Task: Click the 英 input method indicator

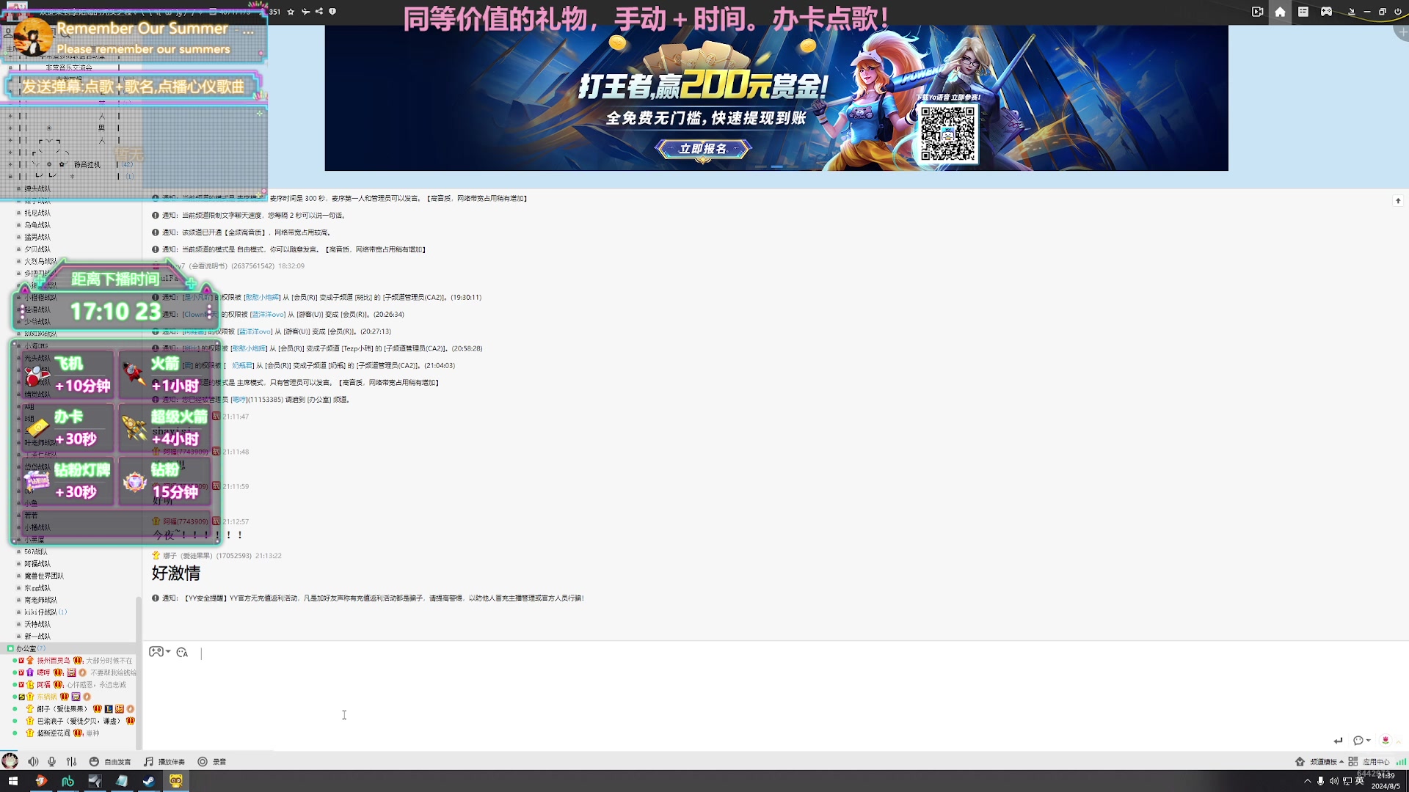Action: point(1360,780)
